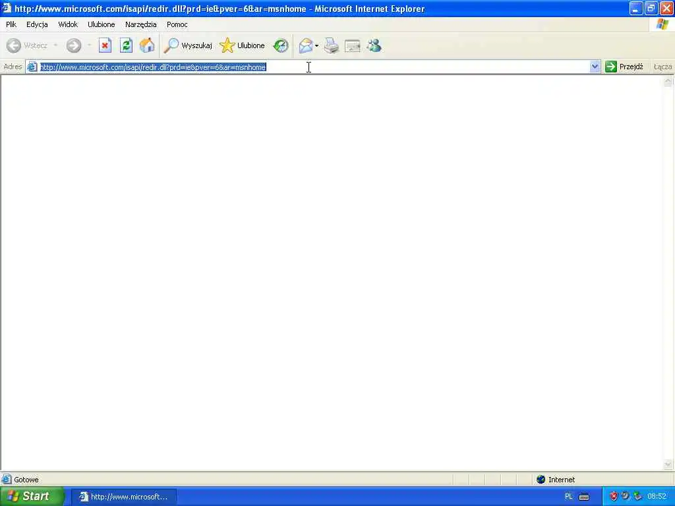
Task: Expand the forward history dropdown arrow
Action: [89, 45]
